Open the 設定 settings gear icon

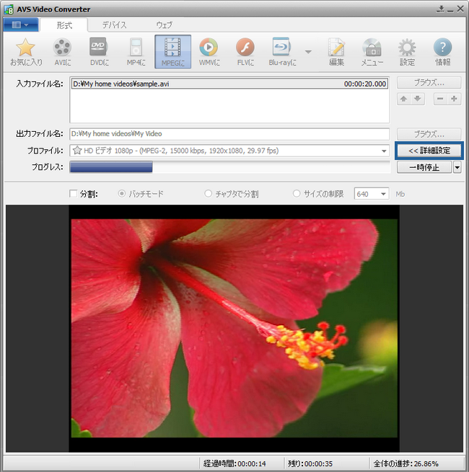[408, 52]
